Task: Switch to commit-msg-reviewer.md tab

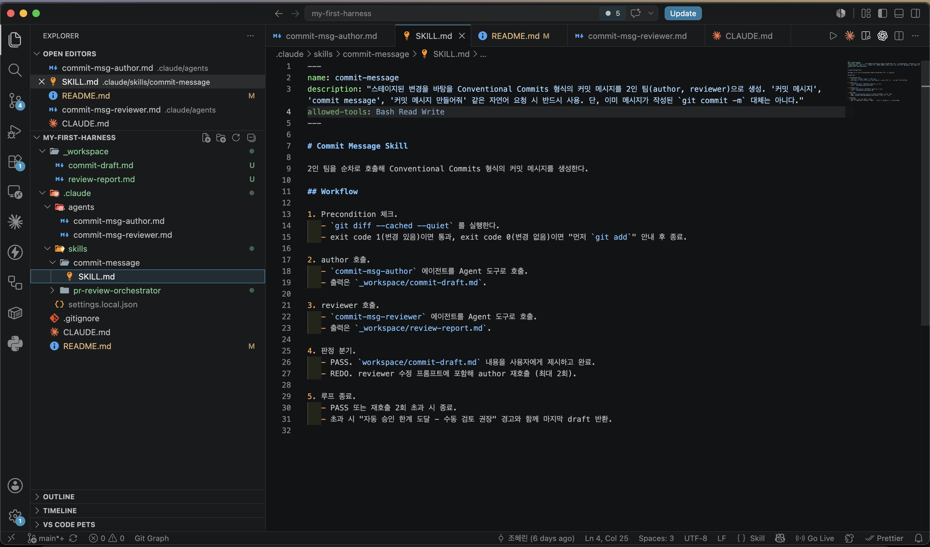Action: 636,36
